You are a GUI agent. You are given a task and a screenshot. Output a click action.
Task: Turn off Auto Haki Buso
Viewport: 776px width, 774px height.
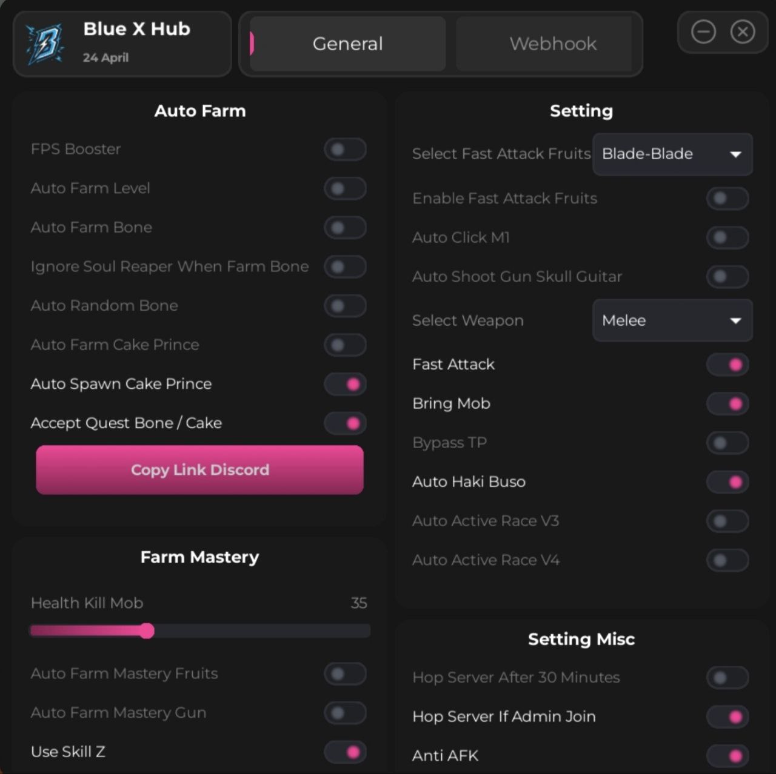point(727,482)
